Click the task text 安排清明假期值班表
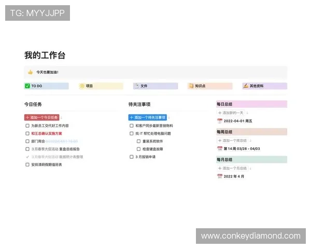 click(x=47, y=164)
